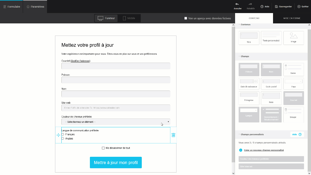Select the Titre content block
Viewport: 311px width, 175px height.
tap(249, 38)
